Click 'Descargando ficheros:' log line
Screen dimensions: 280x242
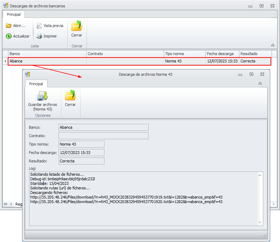(49, 193)
